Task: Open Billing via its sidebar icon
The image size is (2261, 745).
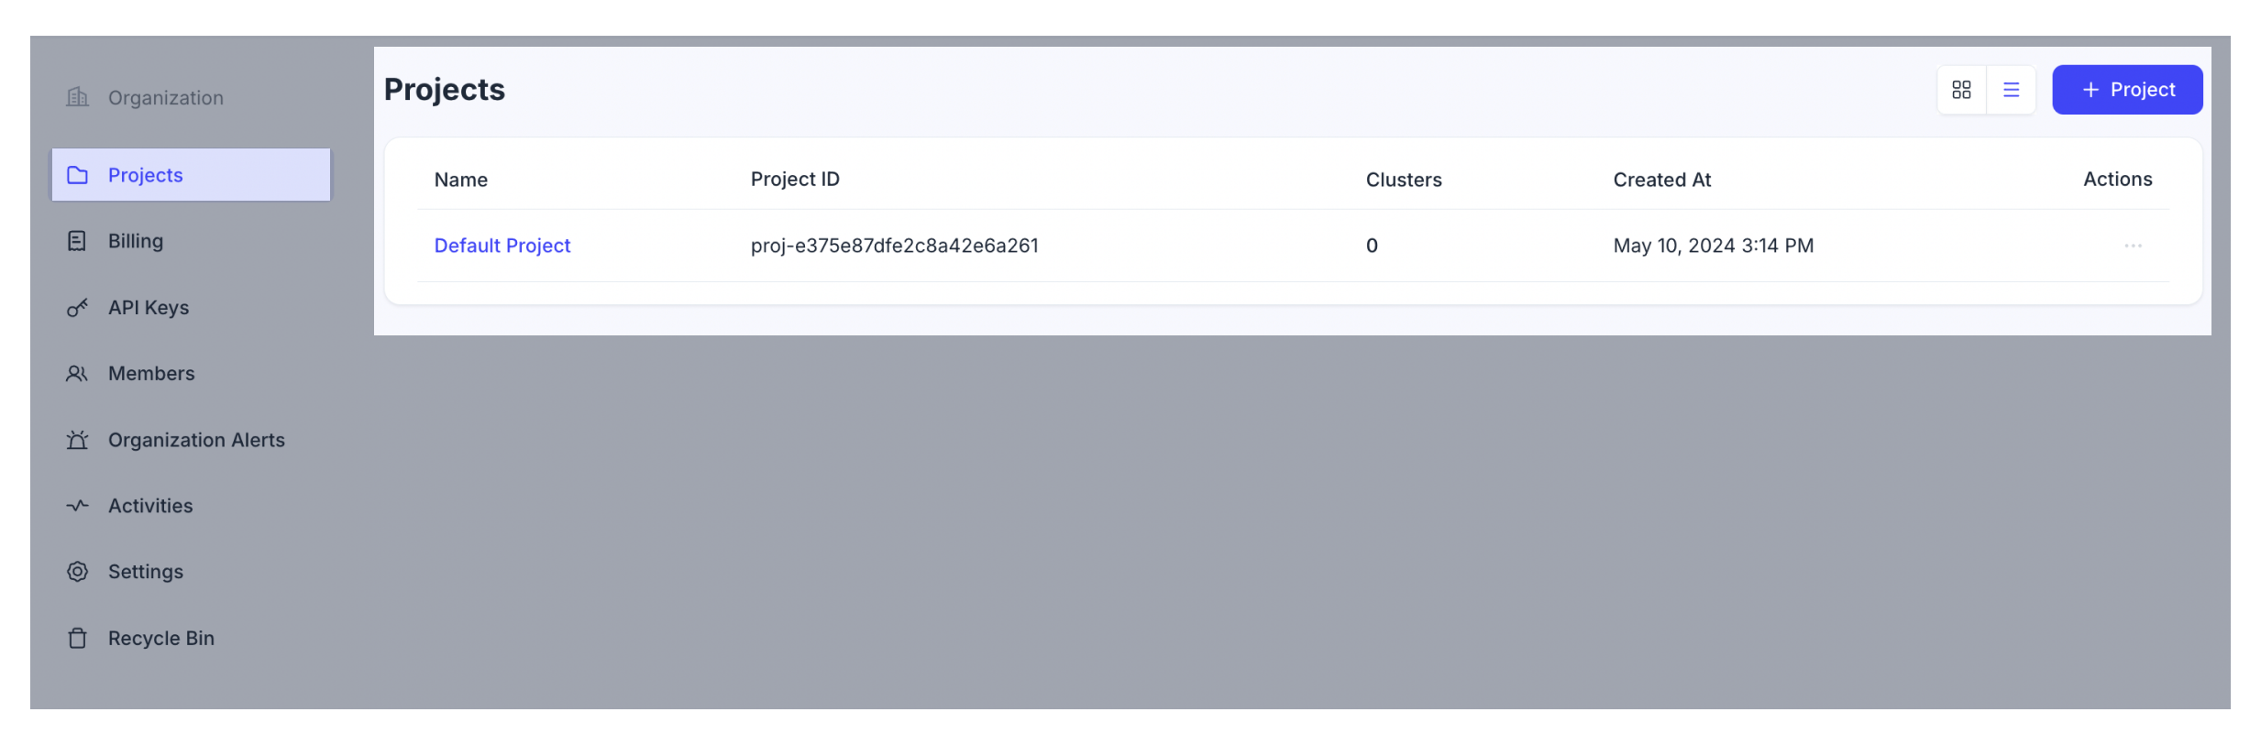Action: pos(77,240)
